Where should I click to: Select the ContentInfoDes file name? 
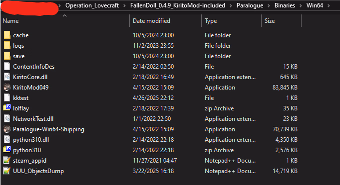[33, 67]
